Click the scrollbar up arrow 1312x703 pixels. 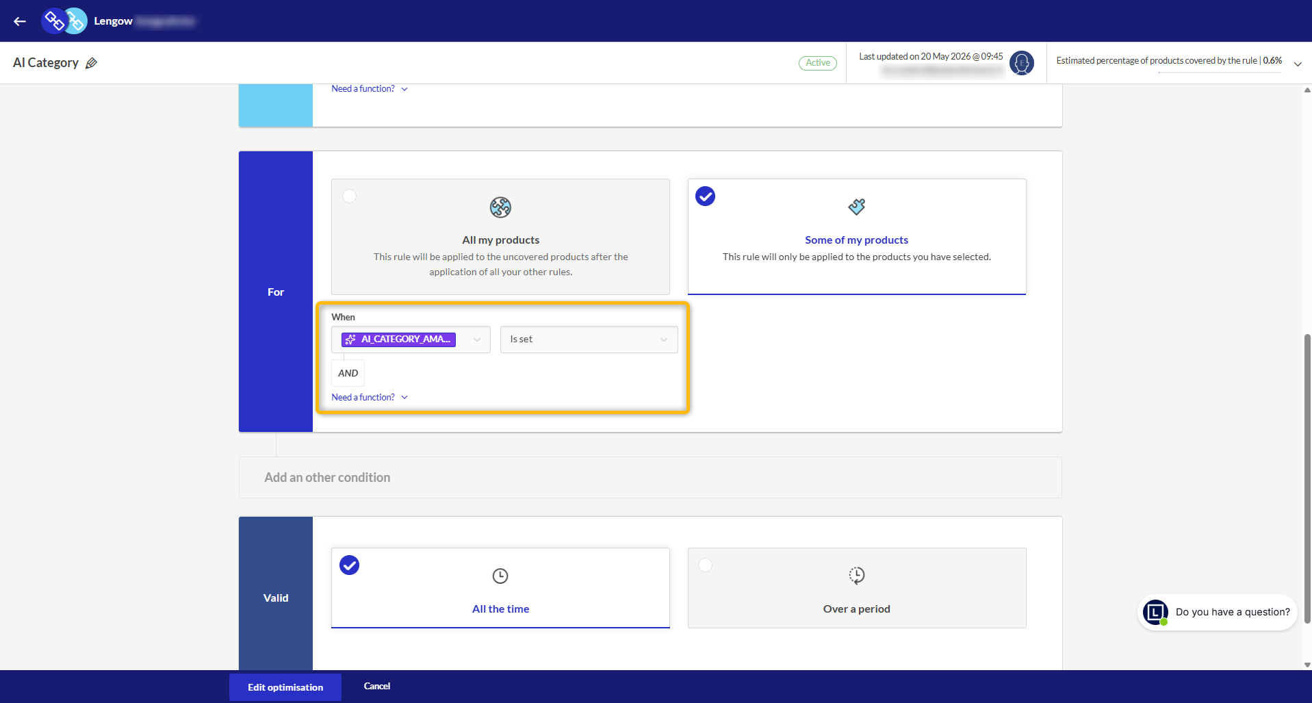[x=1307, y=90]
